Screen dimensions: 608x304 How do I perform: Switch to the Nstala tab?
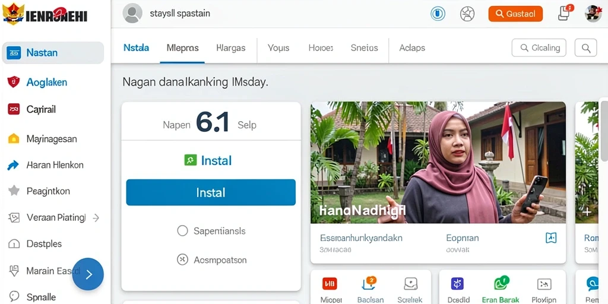coord(136,47)
